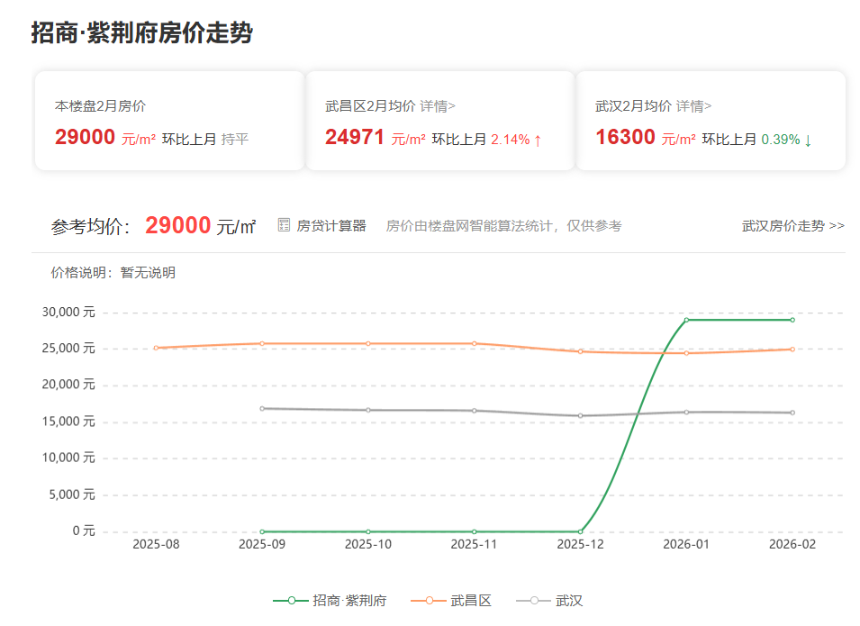Click the 15,000 元 axis label
This screenshot has width=860, height=626.
pyautogui.click(x=68, y=422)
